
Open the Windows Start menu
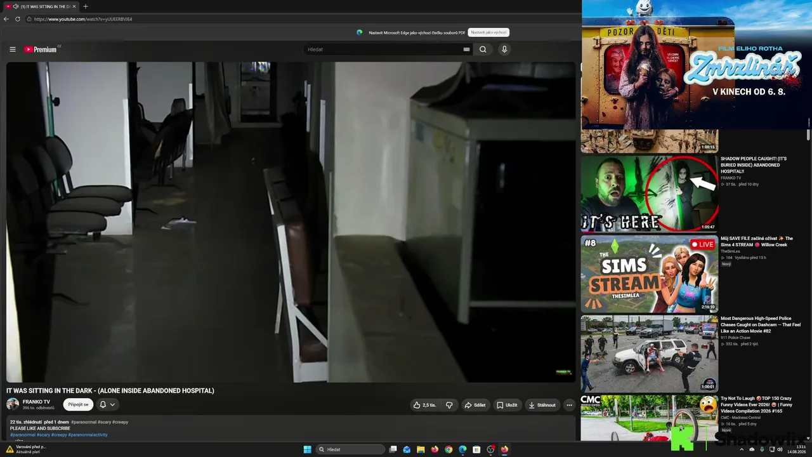(308, 449)
